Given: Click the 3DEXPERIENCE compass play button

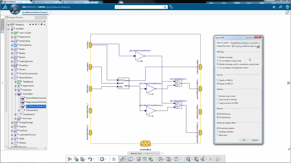Looking at the screenshot, I should [x=15, y=9].
